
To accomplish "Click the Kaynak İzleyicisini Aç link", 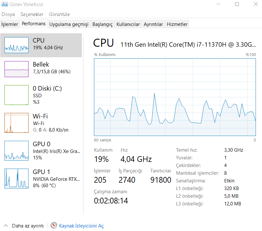I will click(81, 226).
